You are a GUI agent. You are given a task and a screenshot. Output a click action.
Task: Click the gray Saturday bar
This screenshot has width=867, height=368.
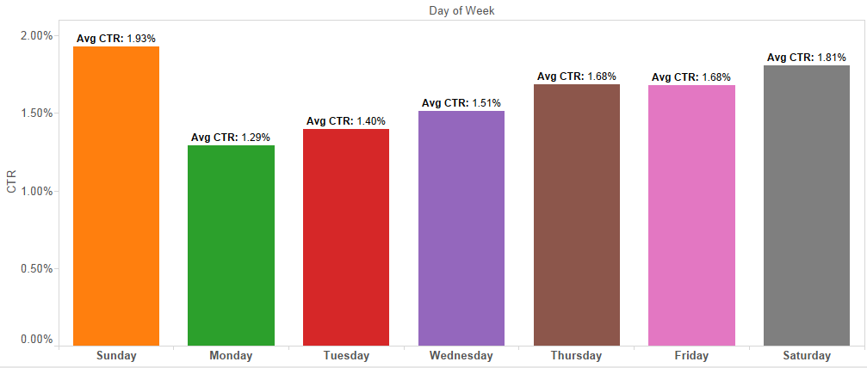tap(807, 205)
